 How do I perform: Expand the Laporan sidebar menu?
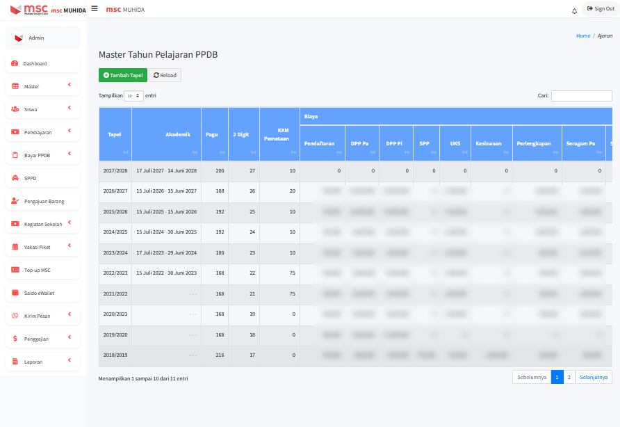[x=70, y=361]
